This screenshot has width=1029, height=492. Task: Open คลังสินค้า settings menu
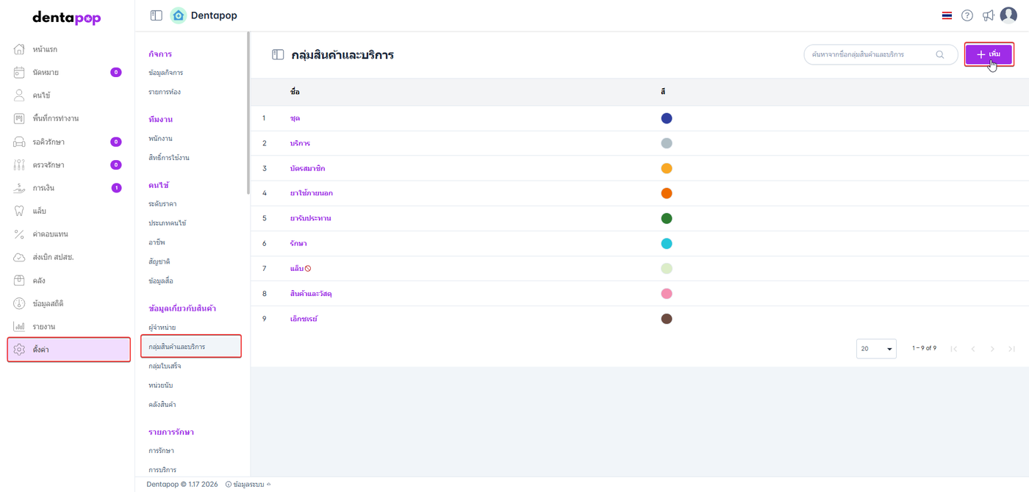tap(162, 404)
